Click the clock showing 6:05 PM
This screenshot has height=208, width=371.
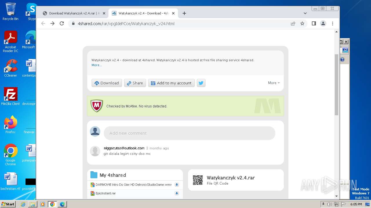click(356, 204)
